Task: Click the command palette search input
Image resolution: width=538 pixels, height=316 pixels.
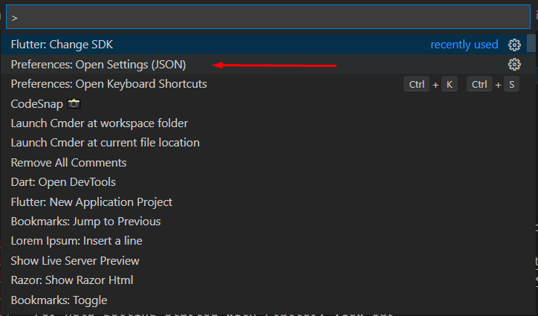Action: coord(268,17)
